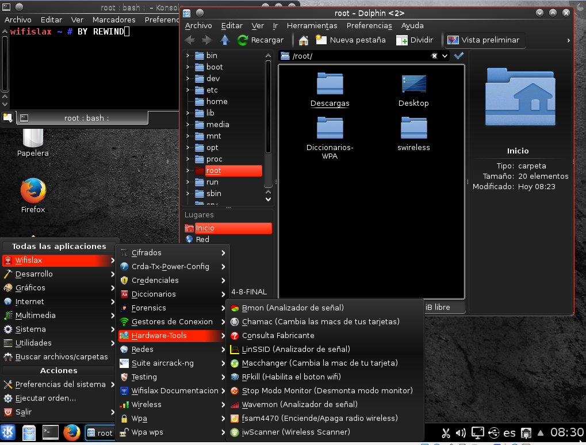This screenshot has height=445, width=586.
Task: Click the Recargar reload button
Action: pos(261,40)
